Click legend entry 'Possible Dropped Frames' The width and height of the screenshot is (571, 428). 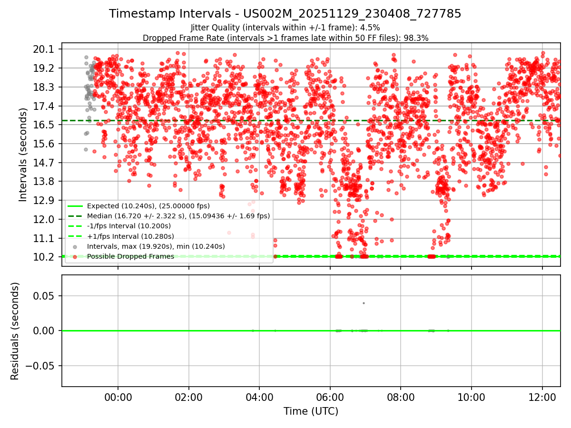pyautogui.click(x=130, y=256)
